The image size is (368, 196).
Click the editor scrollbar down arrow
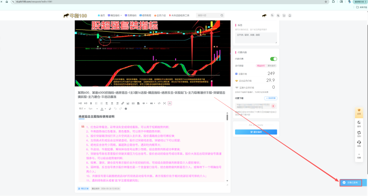(x=227, y=181)
